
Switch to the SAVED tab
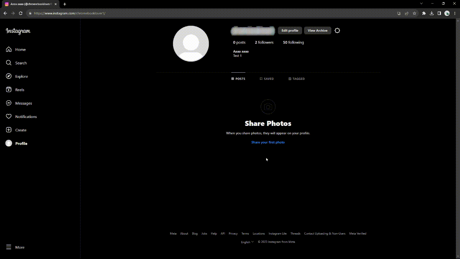pos(267,78)
